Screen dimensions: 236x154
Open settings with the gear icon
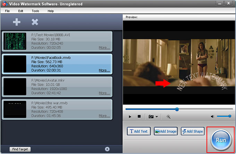(107, 149)
